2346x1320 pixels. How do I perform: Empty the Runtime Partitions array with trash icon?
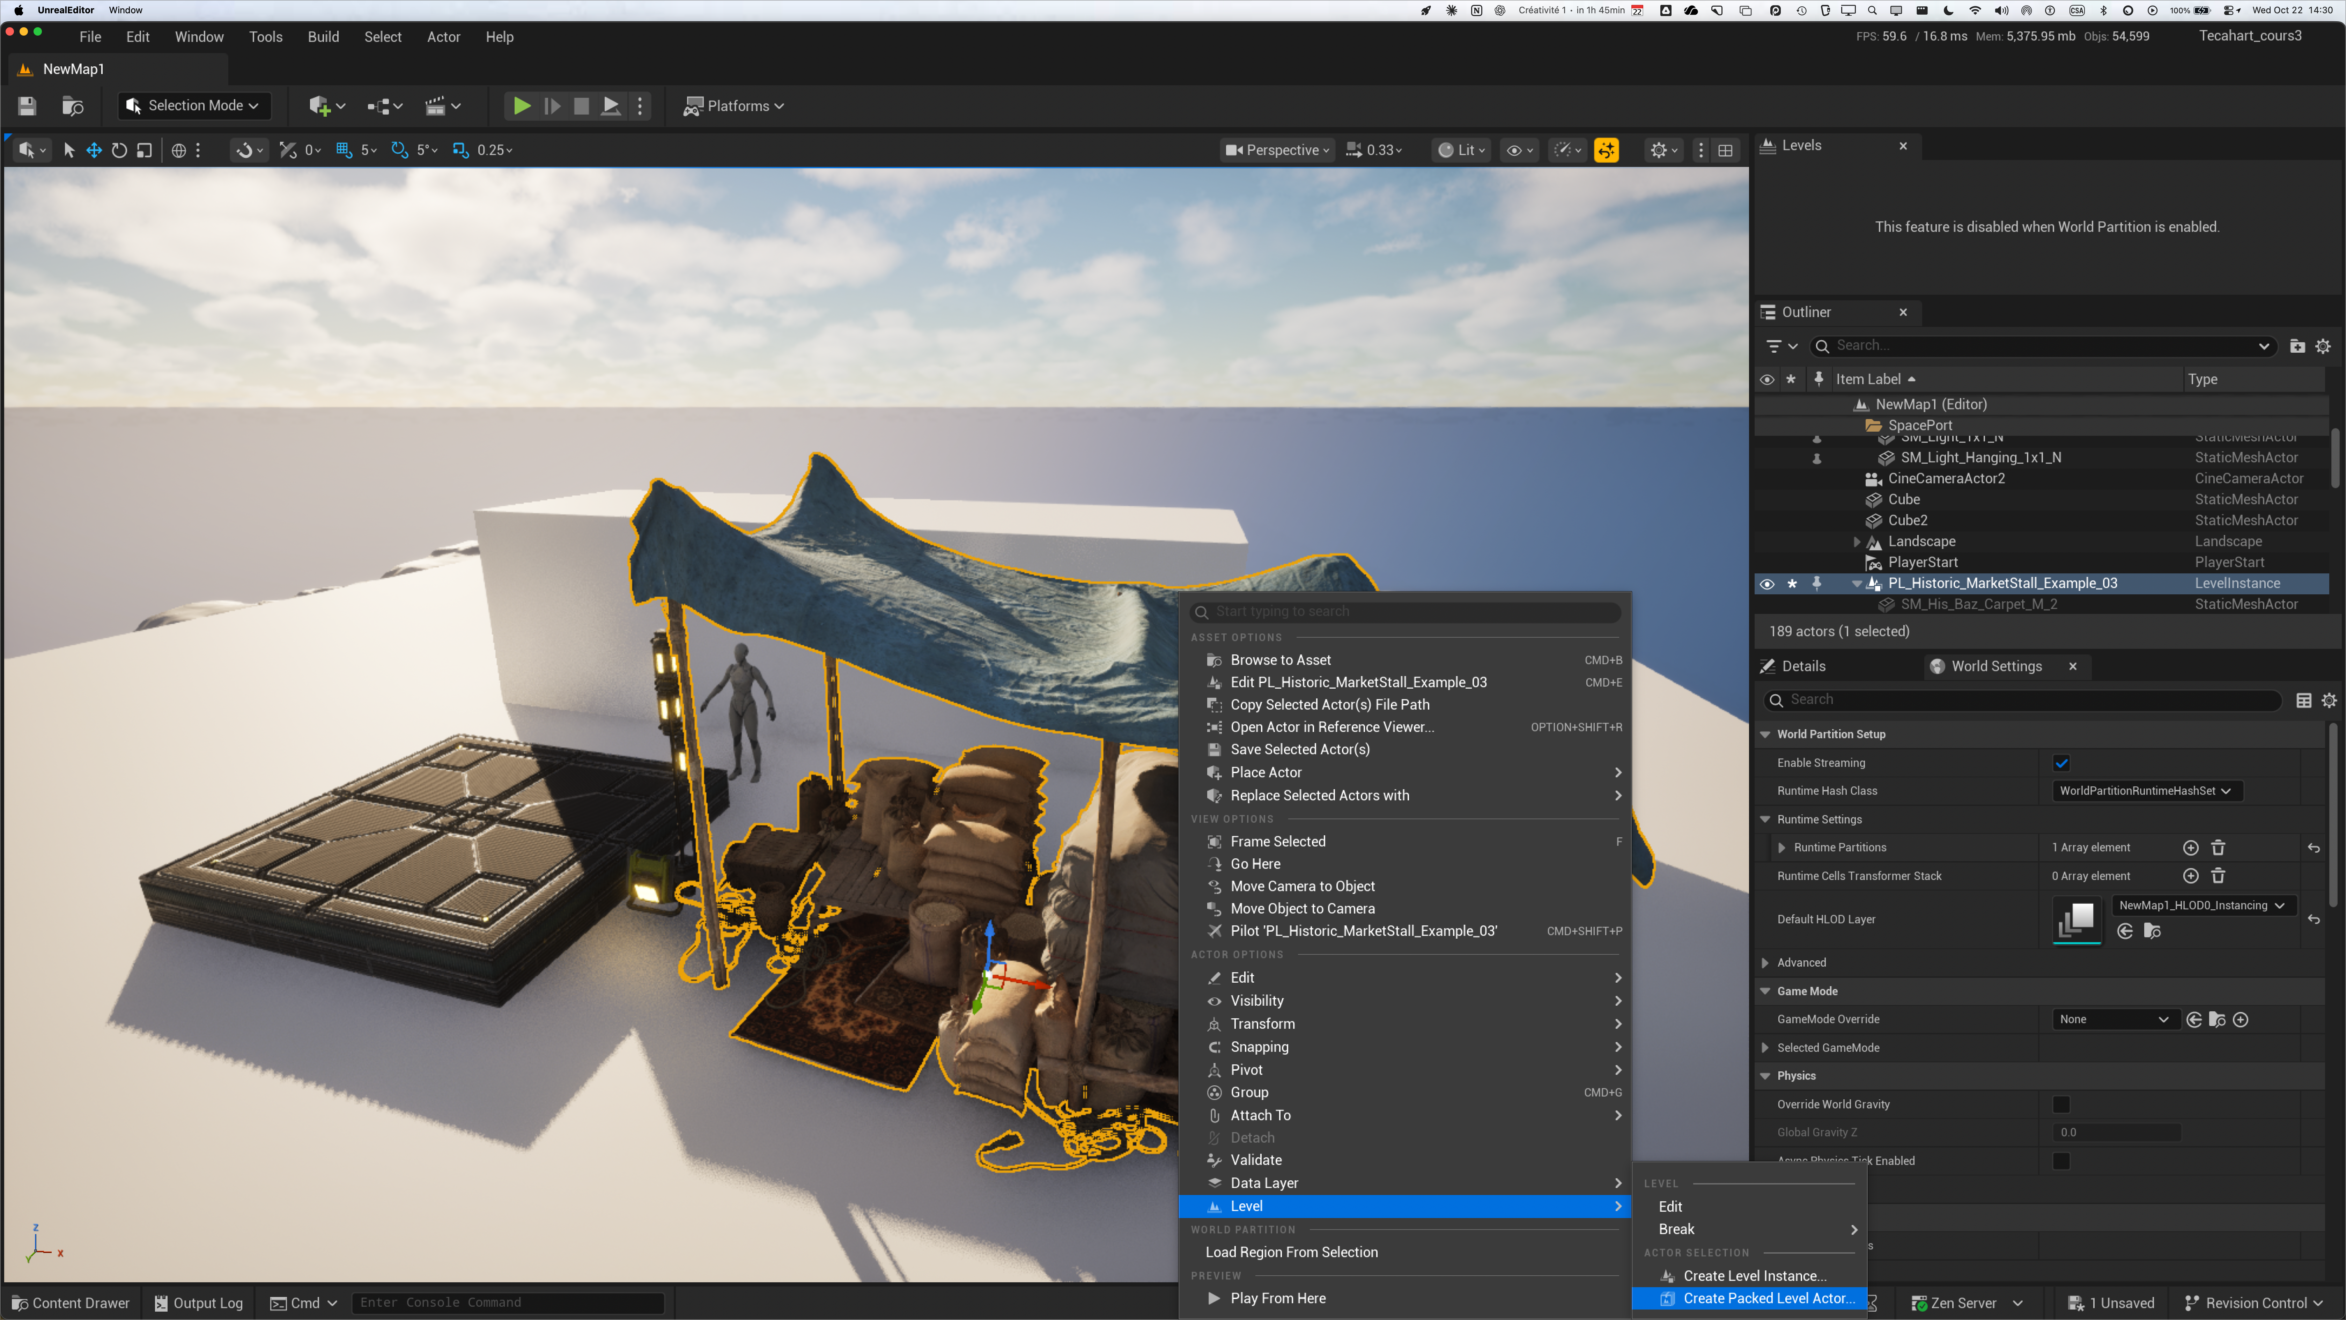coord(2219,848)
